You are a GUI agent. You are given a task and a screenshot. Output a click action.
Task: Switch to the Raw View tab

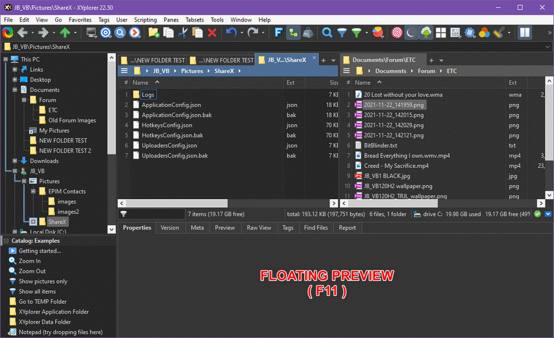259,228
